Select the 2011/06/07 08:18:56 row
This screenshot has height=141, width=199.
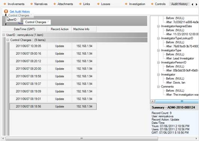click(x=53, y=106)
